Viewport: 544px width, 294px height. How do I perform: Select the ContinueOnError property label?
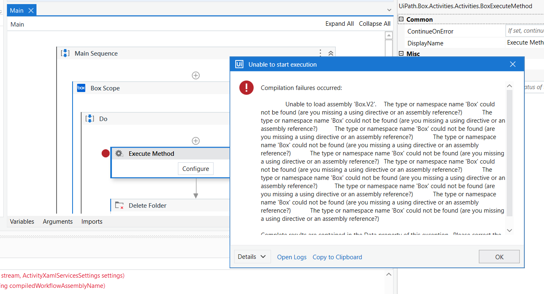430,31
